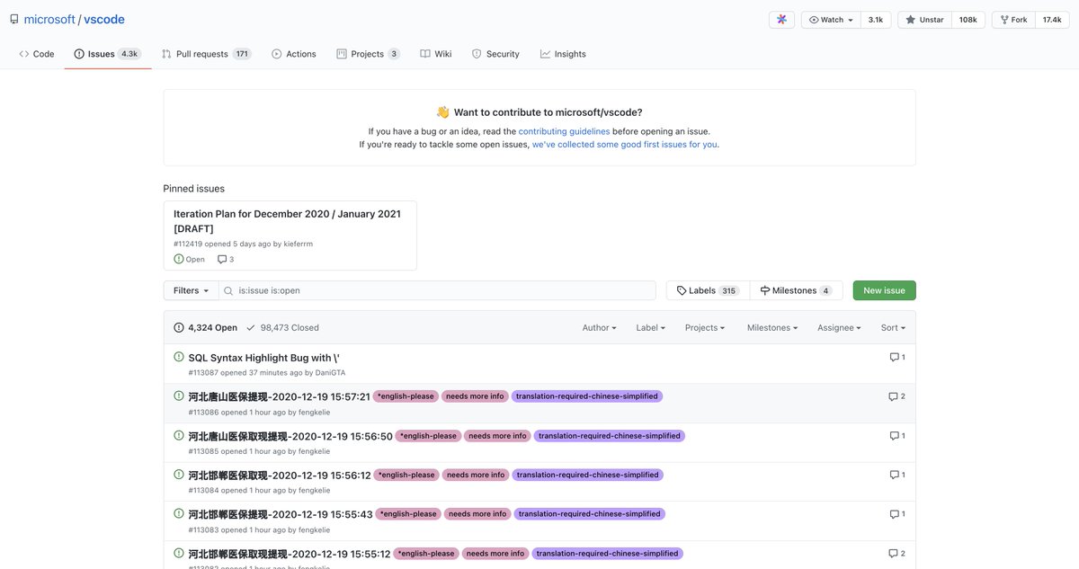The width and height of the screenshot is (1079, 569).
Task: Expand the Author filter menu
Action: [x=599, y=328]
